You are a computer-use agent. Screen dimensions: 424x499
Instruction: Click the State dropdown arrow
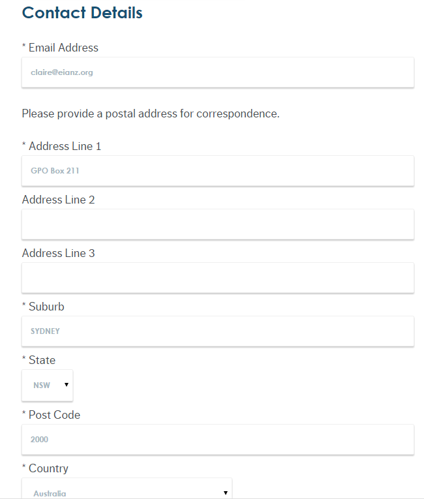[67, 385]
